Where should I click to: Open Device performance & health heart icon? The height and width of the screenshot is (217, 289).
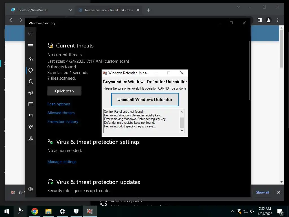30,127
